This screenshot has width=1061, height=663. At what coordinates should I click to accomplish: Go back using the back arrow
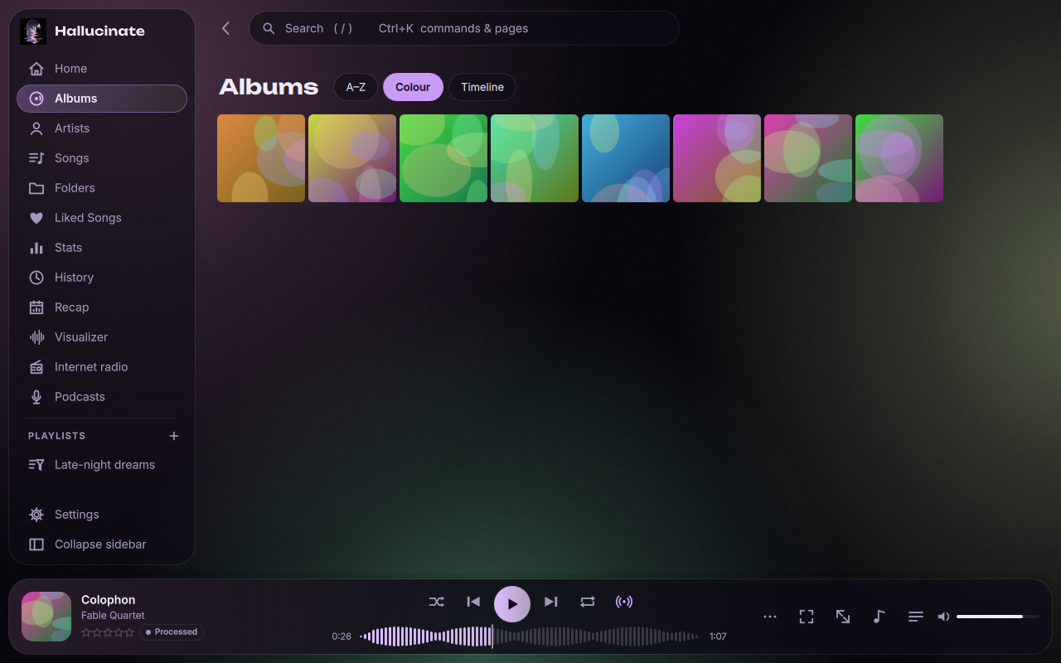pyautogui.click(x=225, y=28)
